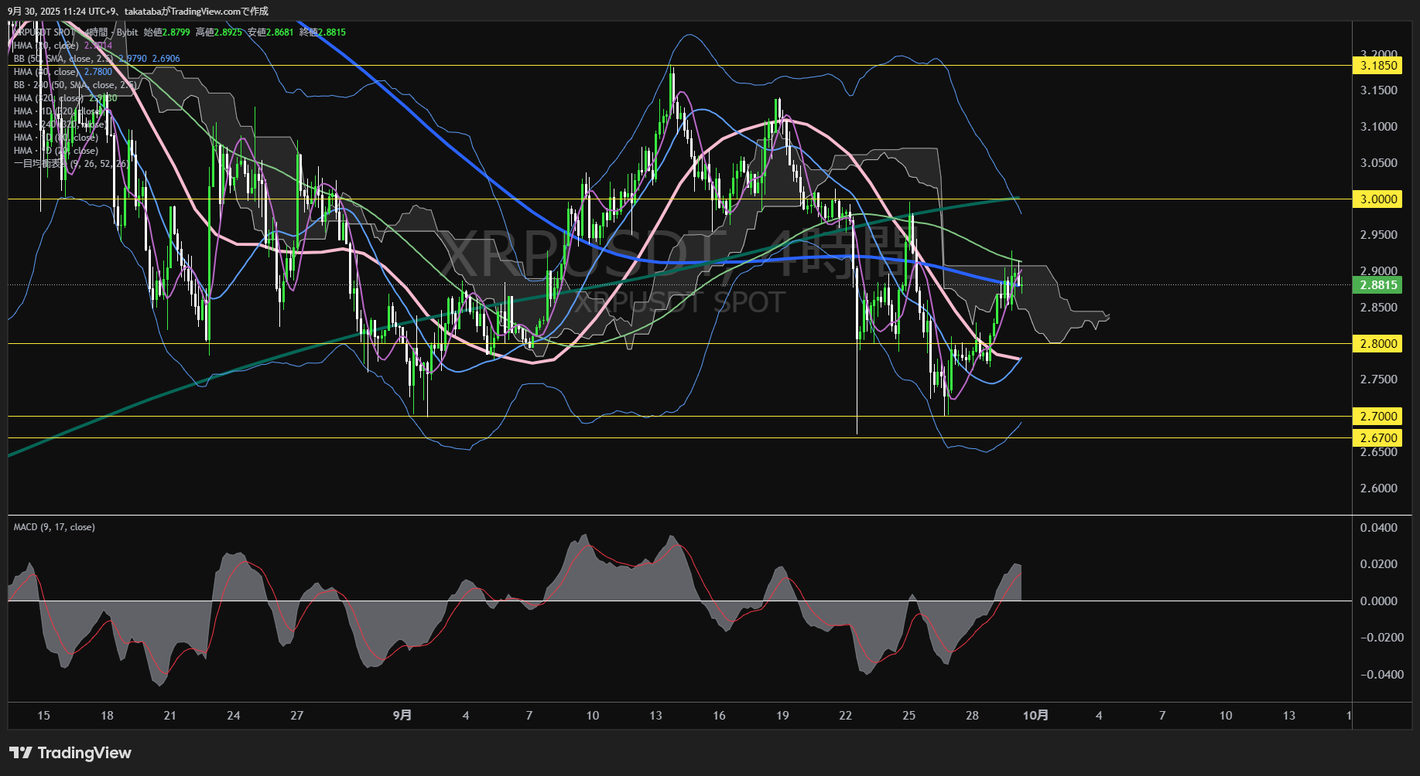The width and height of the screenshot is (1420, 776).
Task: Click the XRPUSDT SPOT symbol title in the legend
Action: [44, 32]
